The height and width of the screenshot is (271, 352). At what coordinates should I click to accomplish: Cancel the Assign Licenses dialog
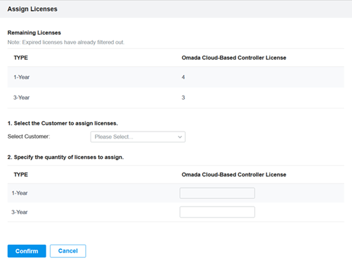[68, 251]
